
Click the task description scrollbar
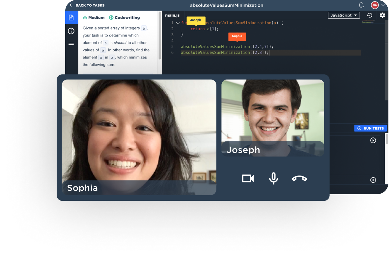[x=160, y=36]
